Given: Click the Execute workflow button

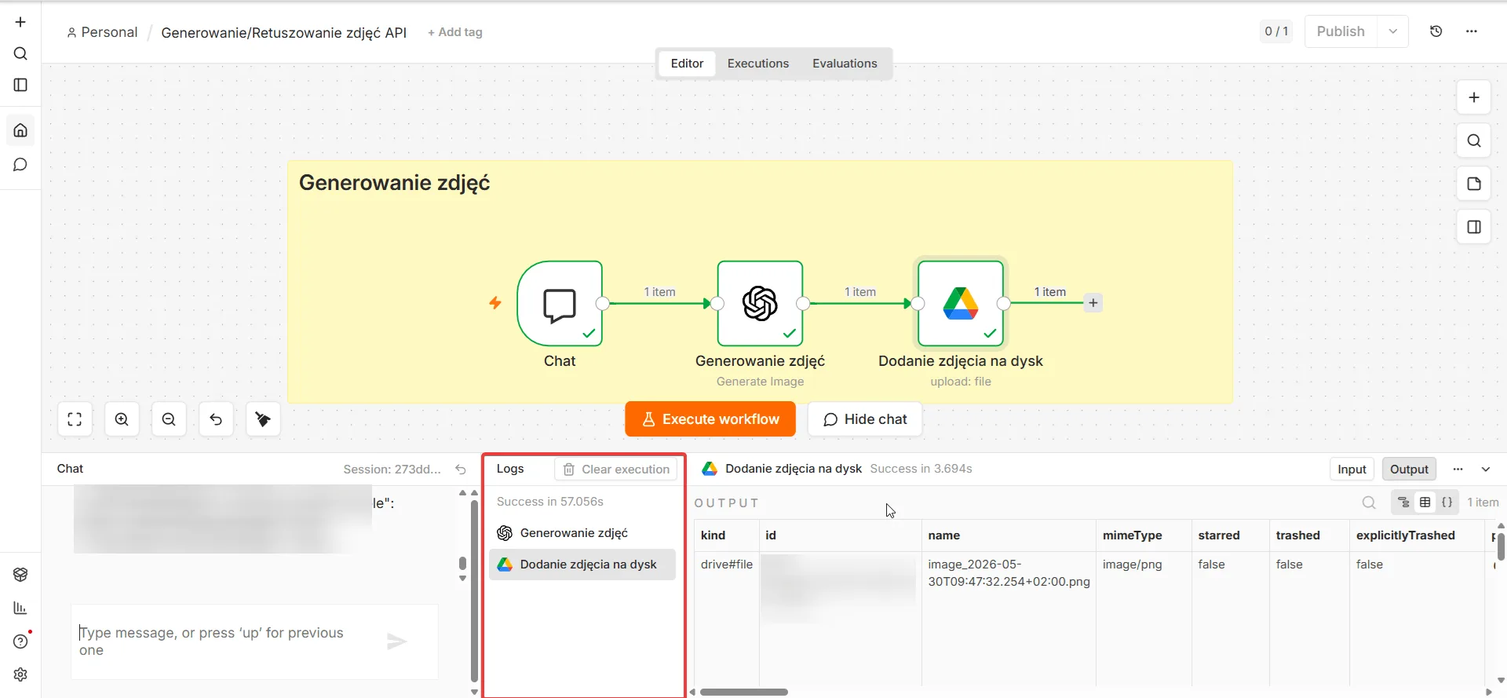Looking at the screenshot, I should coord(710,419).
